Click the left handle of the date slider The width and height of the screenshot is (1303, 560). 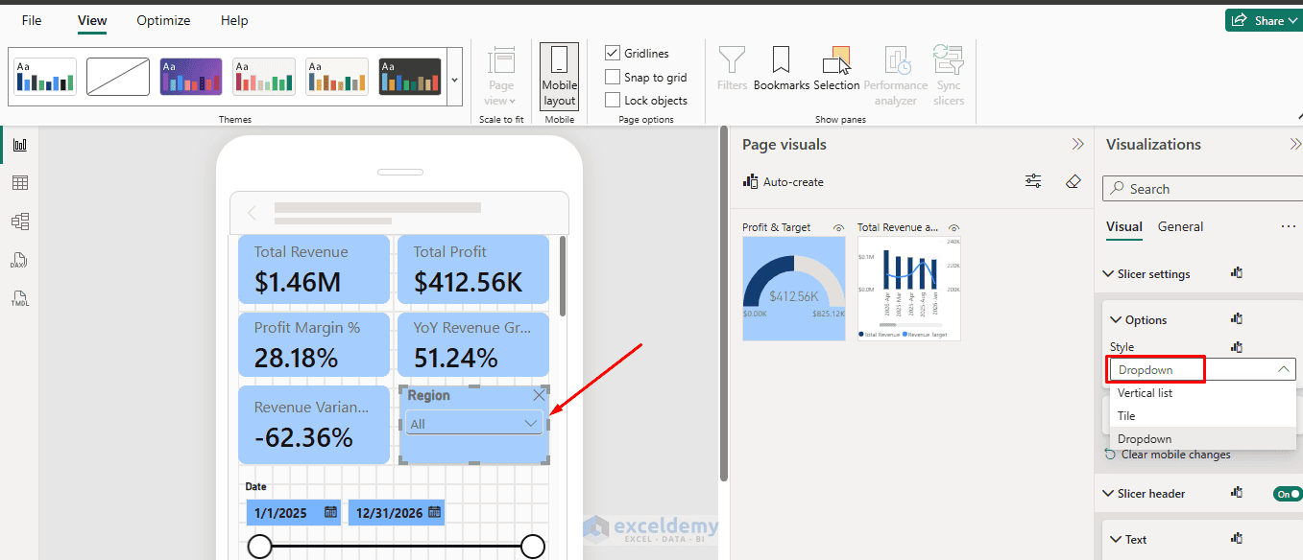(x=260, y=547)
